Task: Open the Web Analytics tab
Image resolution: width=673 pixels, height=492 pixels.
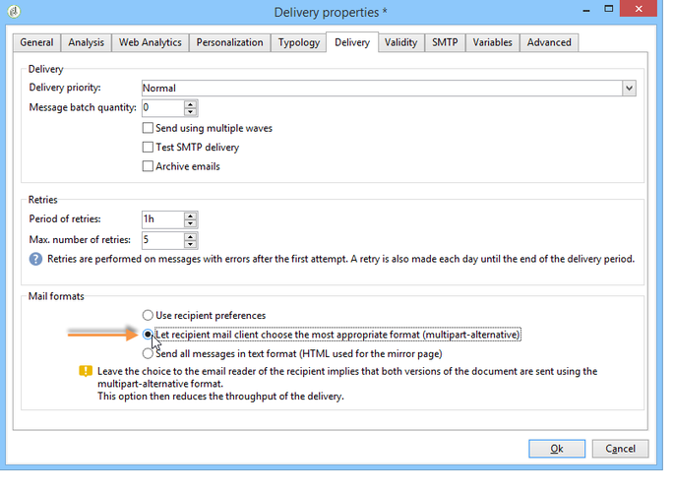Action: (x=150, y=42)
